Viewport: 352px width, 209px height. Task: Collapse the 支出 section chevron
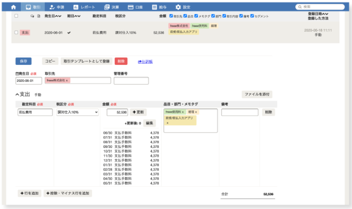[17, 94]
